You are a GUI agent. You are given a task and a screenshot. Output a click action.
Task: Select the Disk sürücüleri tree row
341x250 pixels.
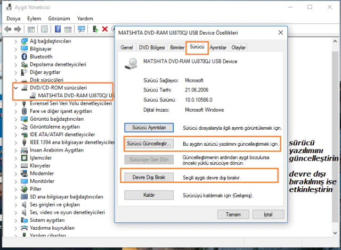[46, 80]
